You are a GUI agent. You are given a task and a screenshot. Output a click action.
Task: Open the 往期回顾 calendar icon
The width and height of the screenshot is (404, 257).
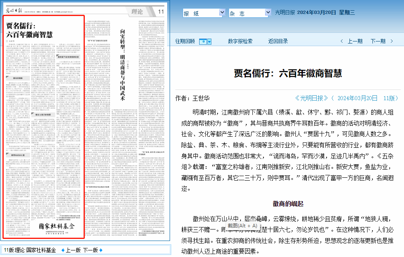203,41
